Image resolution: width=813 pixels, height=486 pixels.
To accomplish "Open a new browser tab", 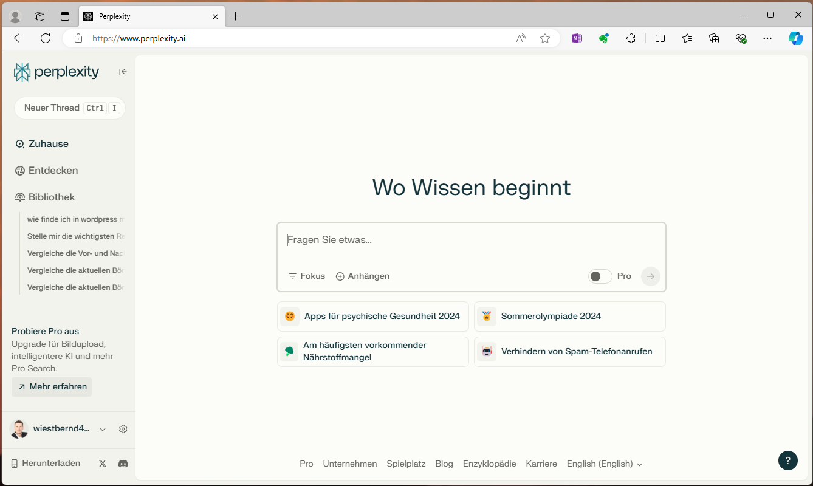I will pos(236,16).
